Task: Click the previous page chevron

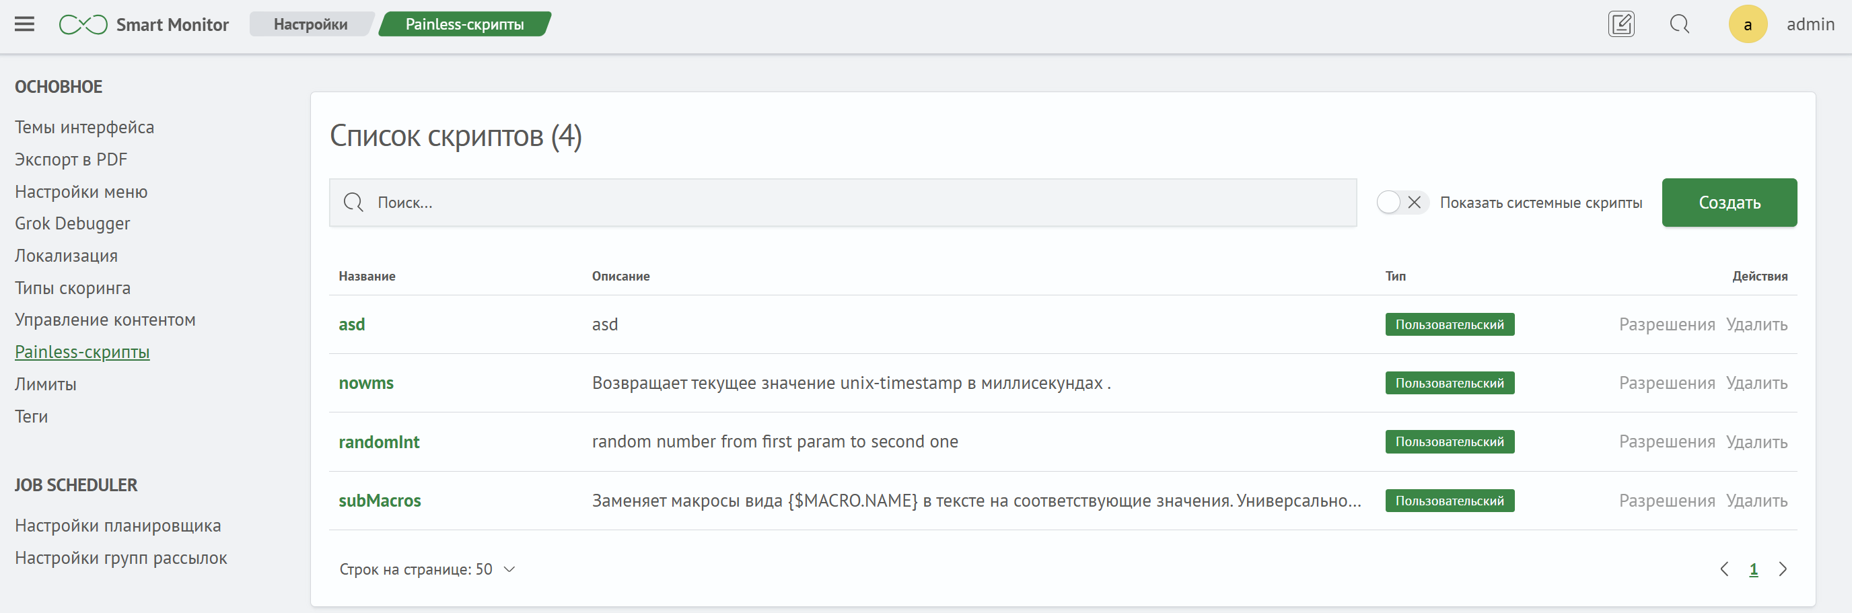Action: (1723, 569)
